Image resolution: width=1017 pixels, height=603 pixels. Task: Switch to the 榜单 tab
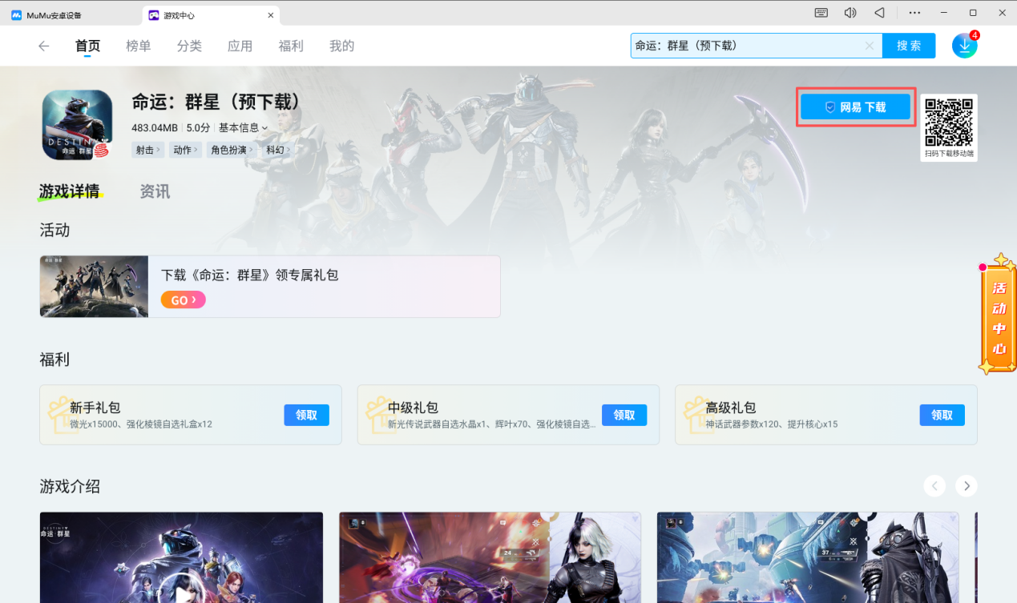pyautogui.click(x=139, y=46)
